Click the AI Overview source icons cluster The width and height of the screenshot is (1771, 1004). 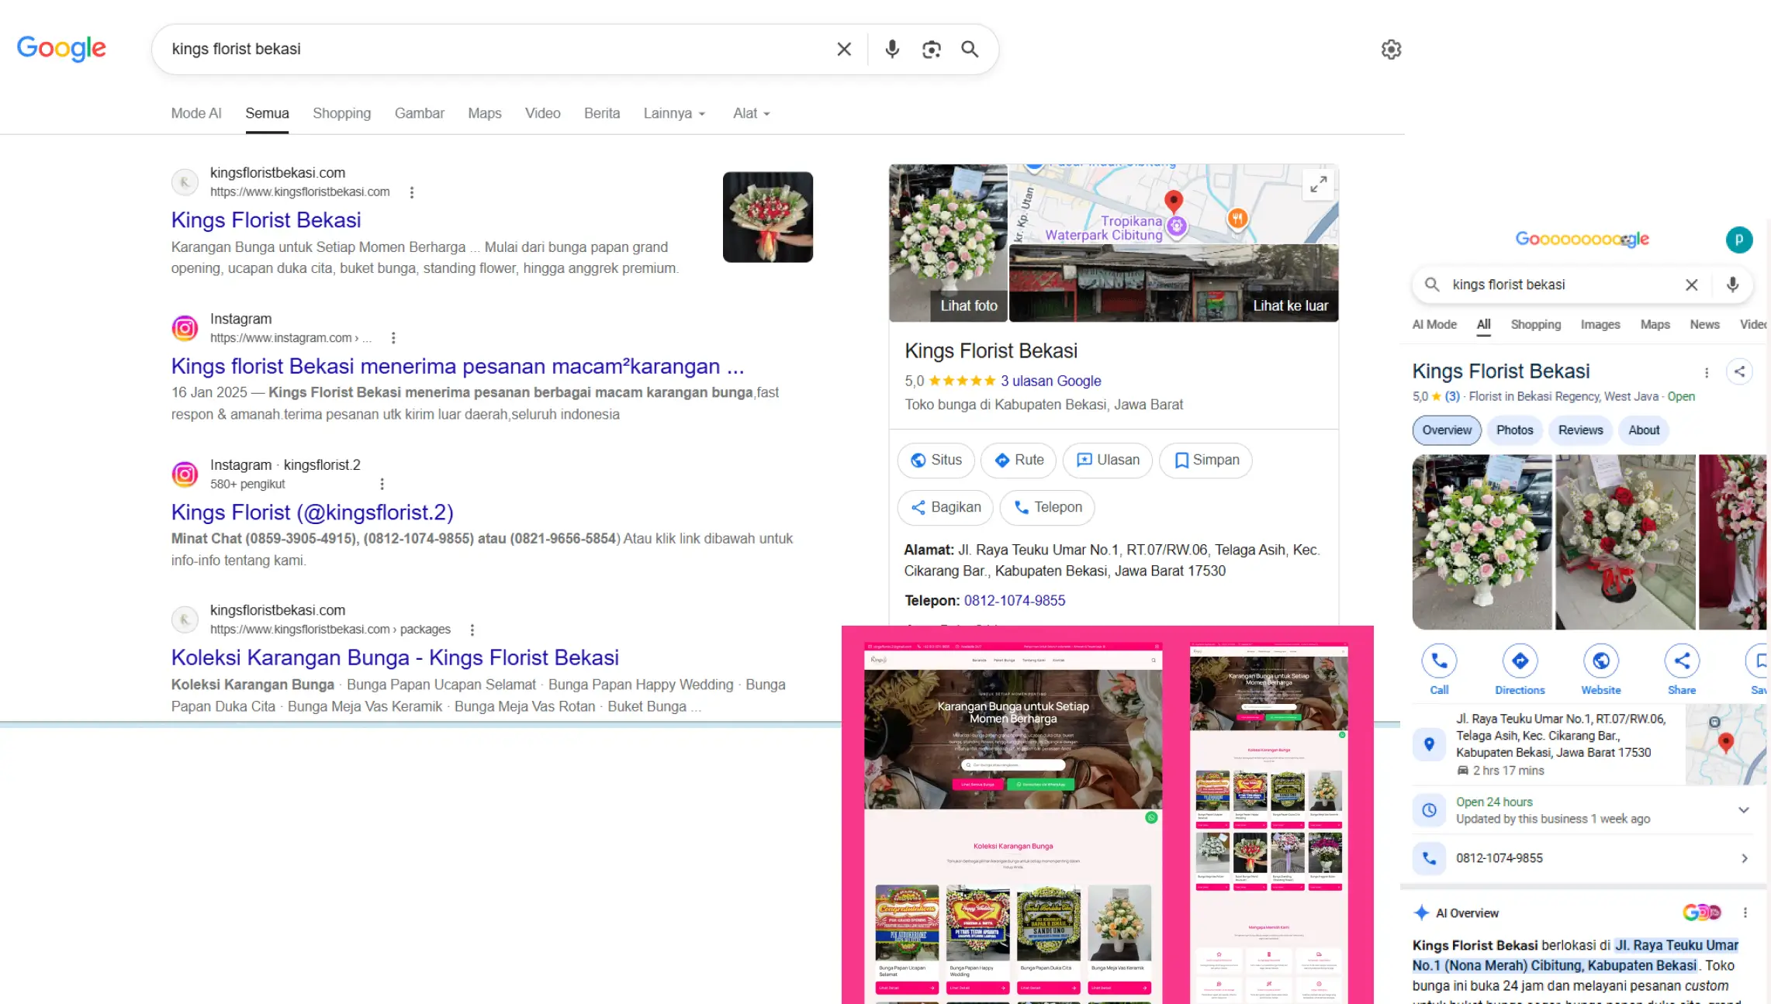1702,913
